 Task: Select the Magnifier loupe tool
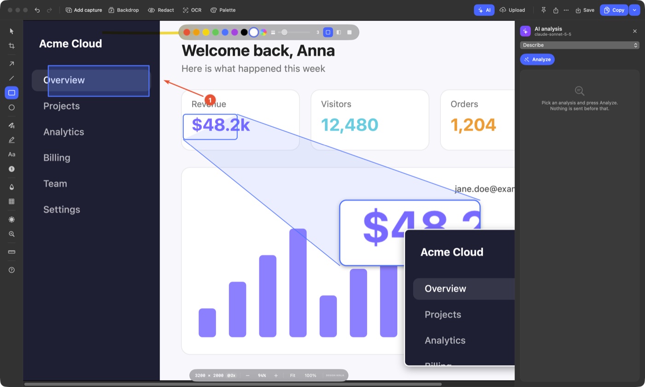12,234
